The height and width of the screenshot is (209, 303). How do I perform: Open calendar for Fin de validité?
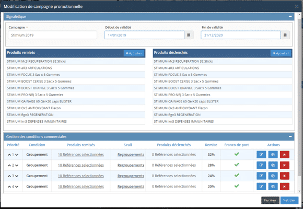[285, 35]
